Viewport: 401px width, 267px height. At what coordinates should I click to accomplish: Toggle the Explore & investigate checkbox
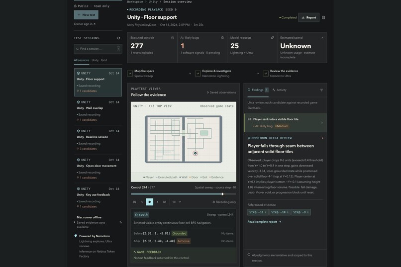point(198,74)
